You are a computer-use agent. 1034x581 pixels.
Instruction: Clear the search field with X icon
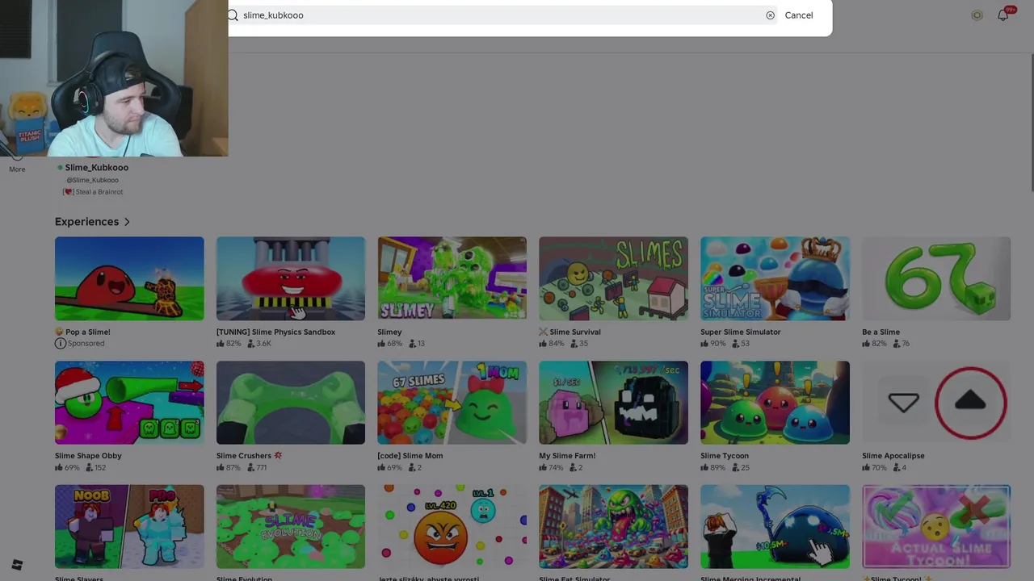coord(770,15)
